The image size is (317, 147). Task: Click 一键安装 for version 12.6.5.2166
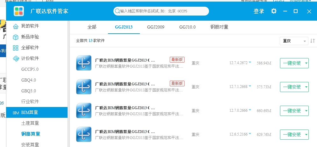tap(292, 135)
